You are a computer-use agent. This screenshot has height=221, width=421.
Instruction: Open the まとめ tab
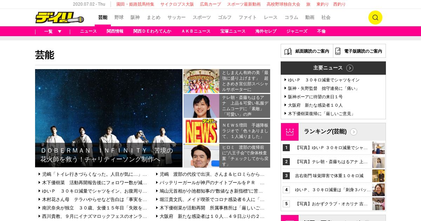coord(153,18)
